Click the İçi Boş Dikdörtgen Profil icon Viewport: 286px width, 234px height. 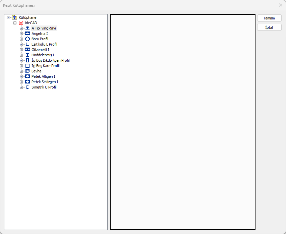[27, 60]
